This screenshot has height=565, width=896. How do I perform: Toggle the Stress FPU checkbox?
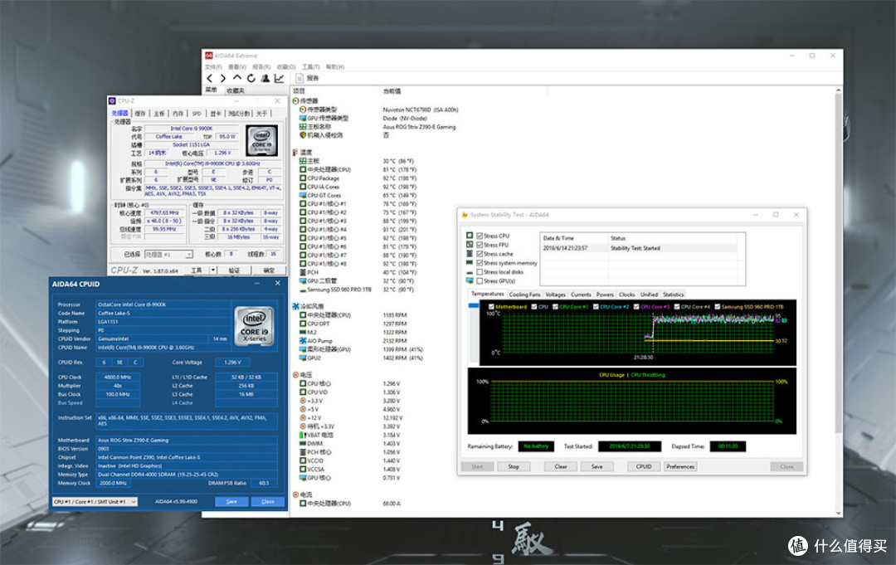coord(480,245)
